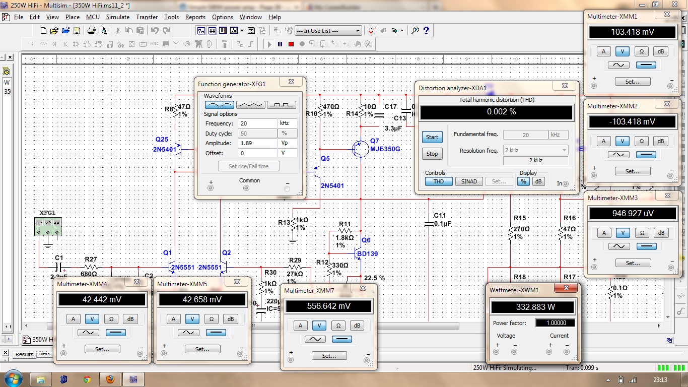Select sine waveform in Function generator
Viewport: 688px width, 387px height.
219,105
